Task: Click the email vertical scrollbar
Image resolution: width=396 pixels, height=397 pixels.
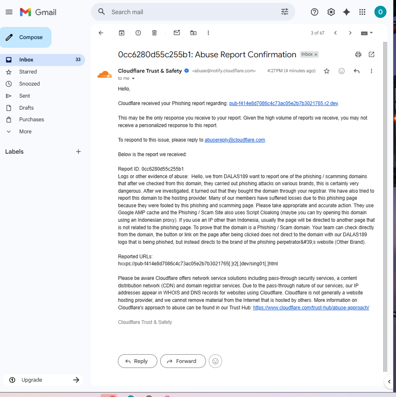Action: [385, 206]
